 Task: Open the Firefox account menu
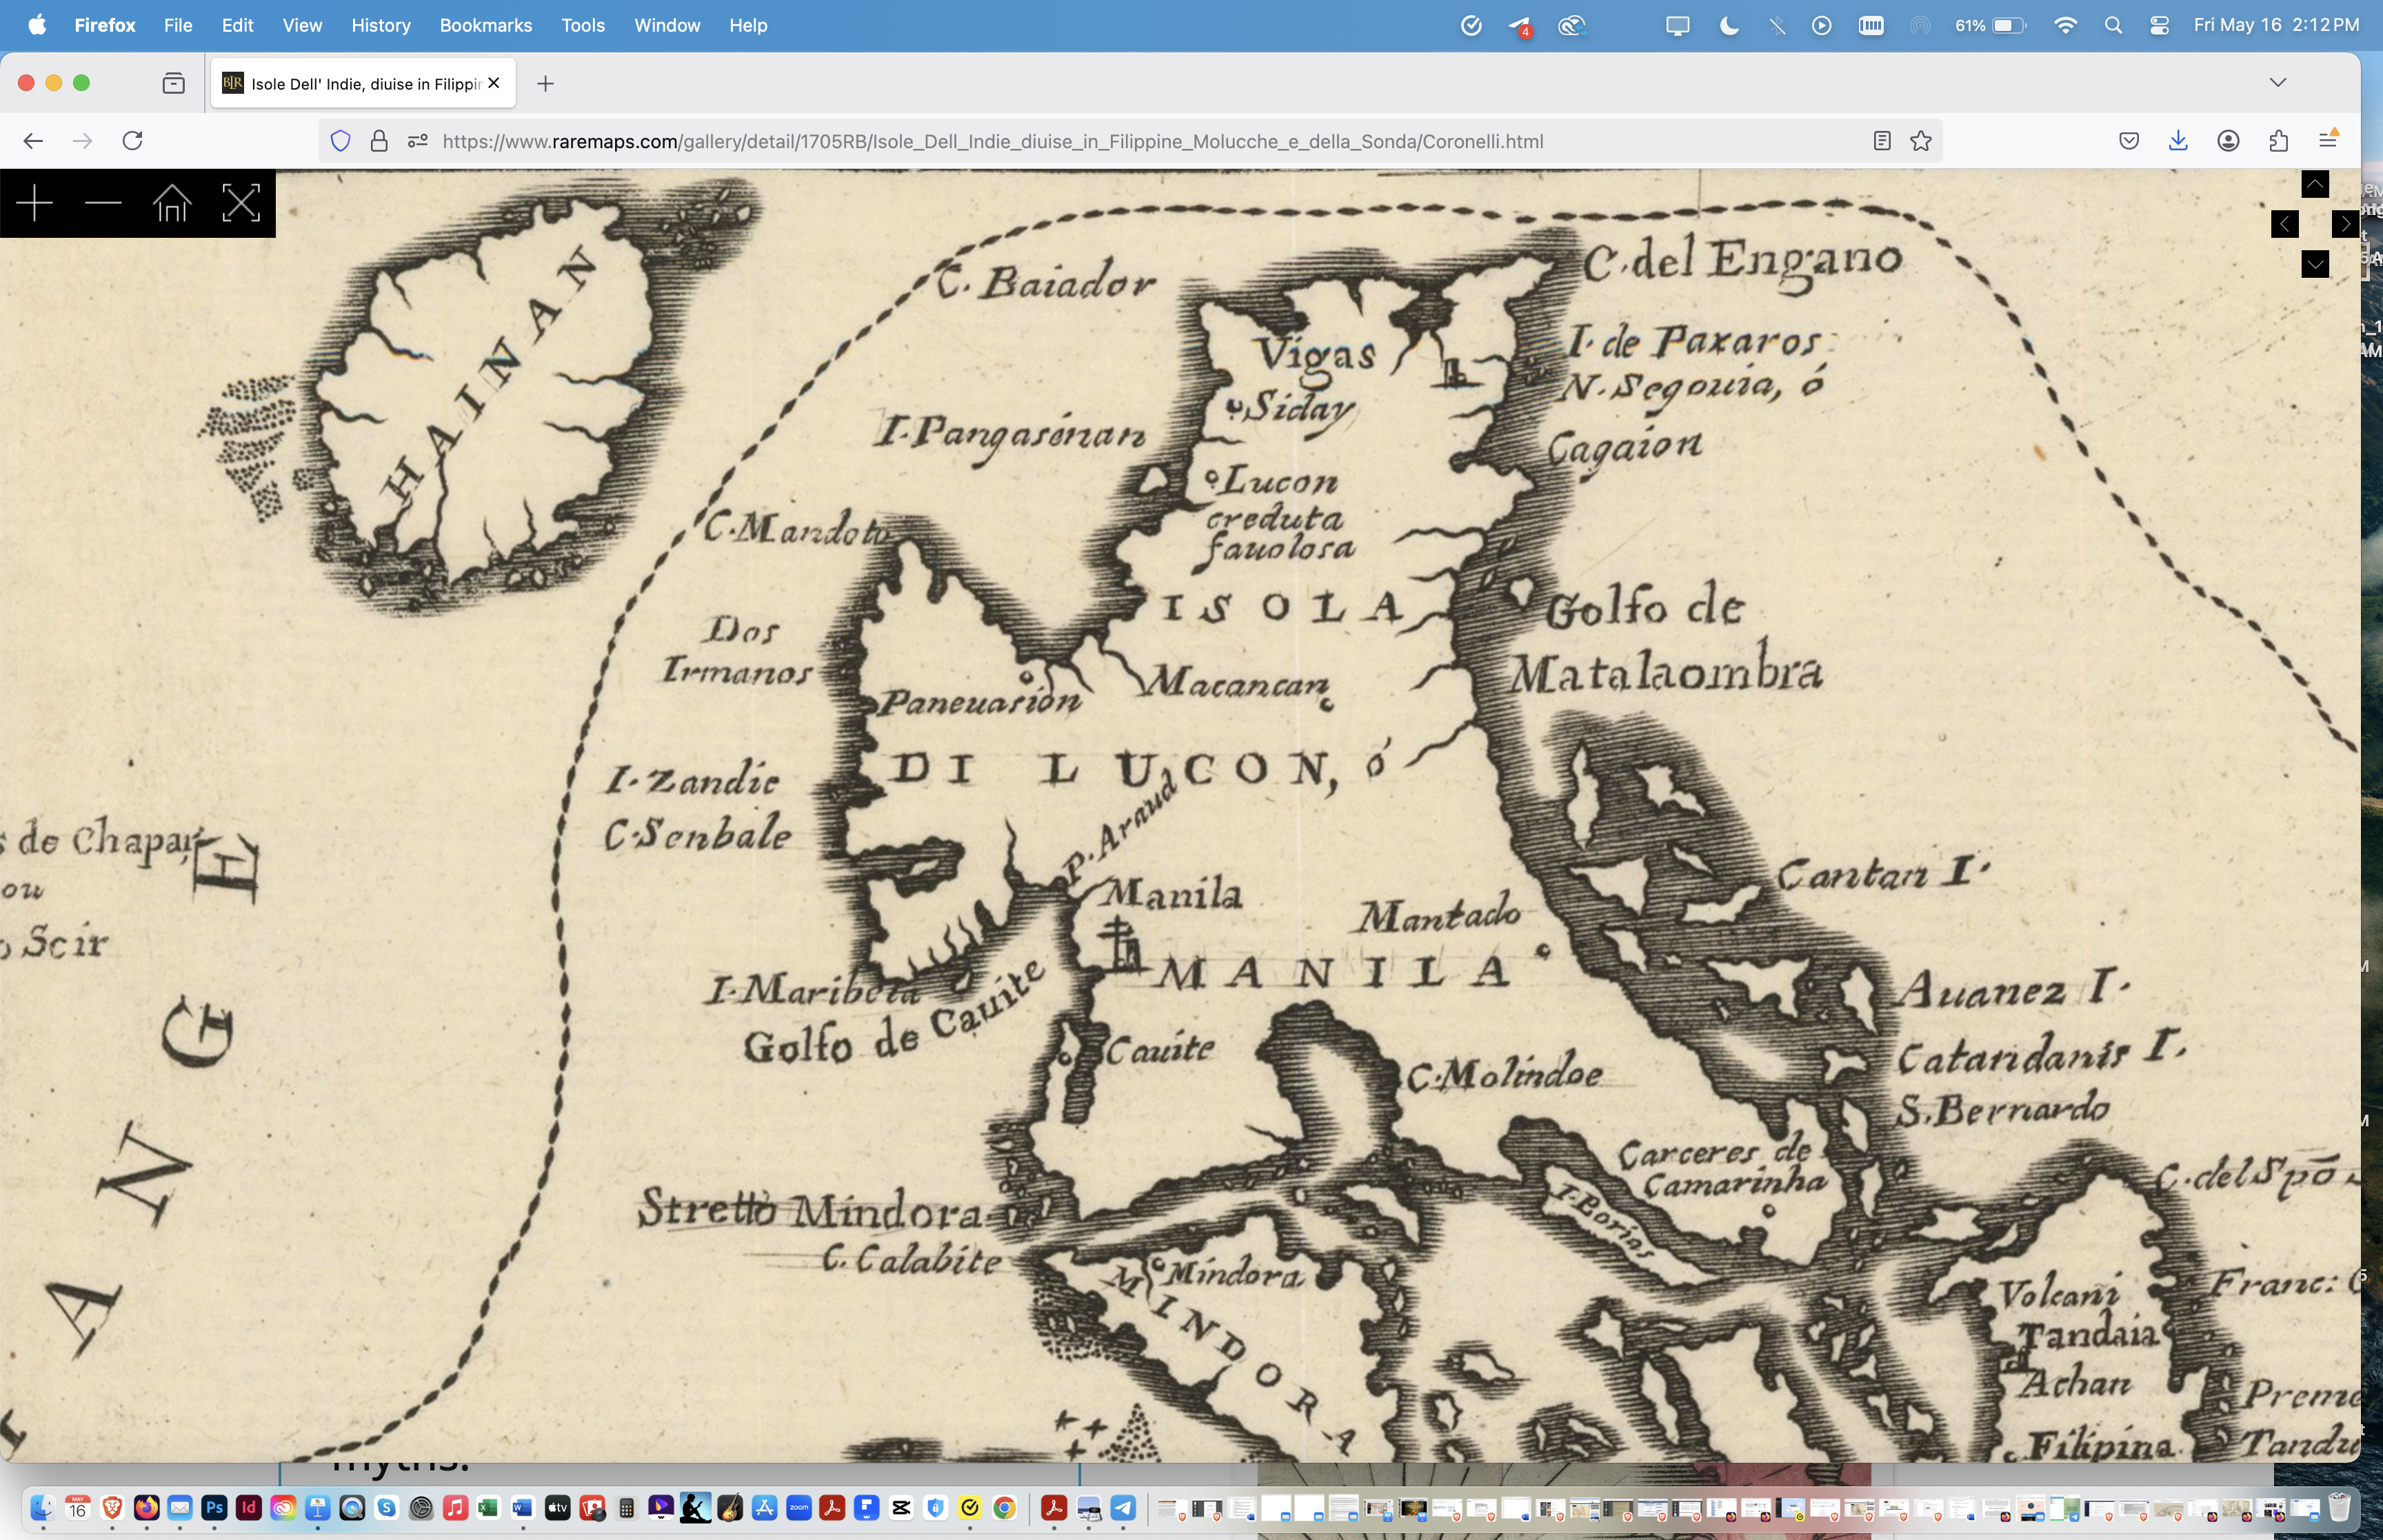(2228, 141)
